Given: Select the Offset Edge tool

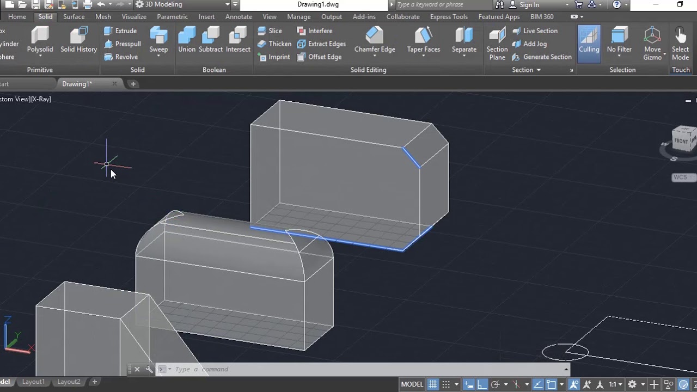Looking at the screenshot, I should [x=320, y=57].
